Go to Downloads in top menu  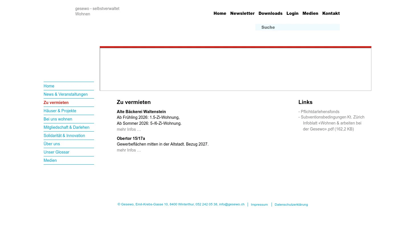pyautogui.click(x=270, y=13)
